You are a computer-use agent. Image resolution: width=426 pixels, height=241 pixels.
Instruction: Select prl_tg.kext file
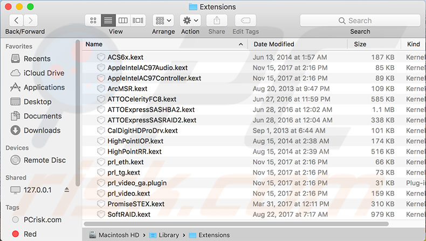(123, 173)
